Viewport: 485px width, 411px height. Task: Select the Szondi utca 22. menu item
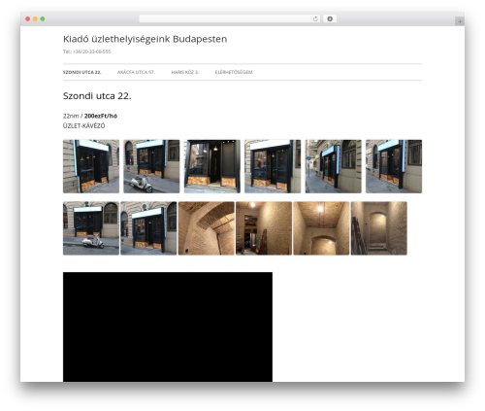(x=82, y=72)
